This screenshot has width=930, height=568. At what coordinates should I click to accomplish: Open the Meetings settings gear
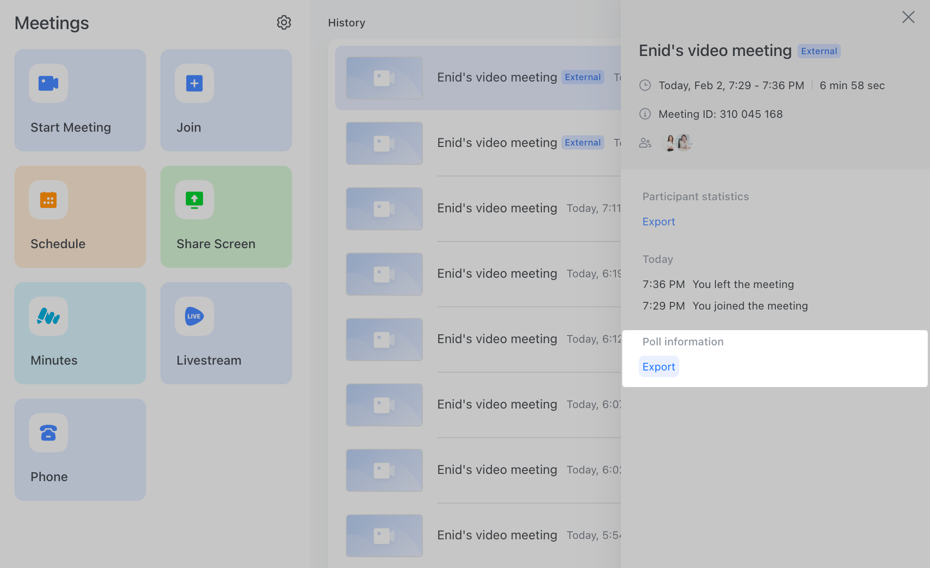pos(284,22)
